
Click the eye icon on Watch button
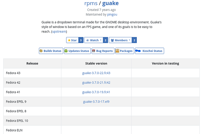coord(87,40)
